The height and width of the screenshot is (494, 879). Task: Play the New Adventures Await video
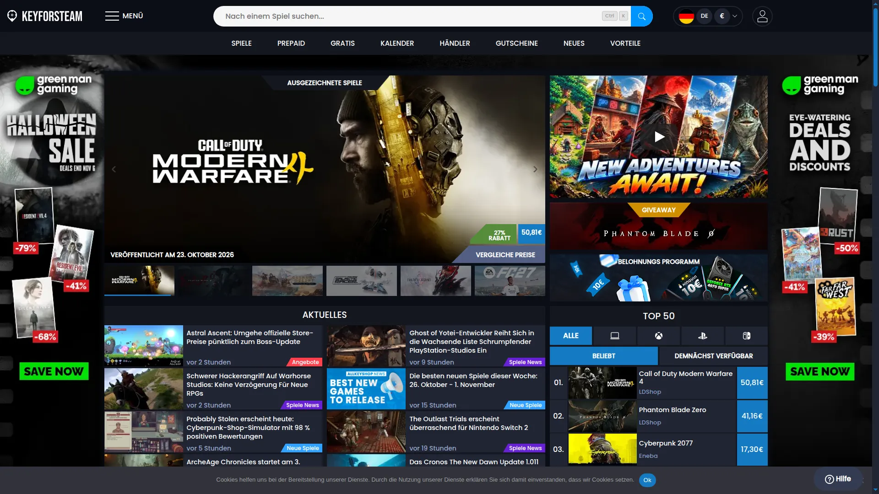click(659, 137)
